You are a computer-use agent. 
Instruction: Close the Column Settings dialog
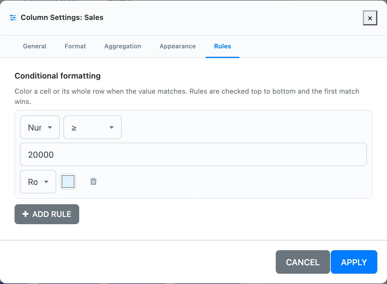tap(370, 18)
